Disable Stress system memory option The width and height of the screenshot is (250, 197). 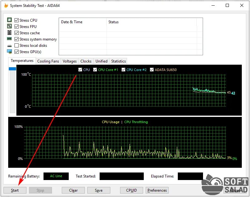tap(16, 39)
